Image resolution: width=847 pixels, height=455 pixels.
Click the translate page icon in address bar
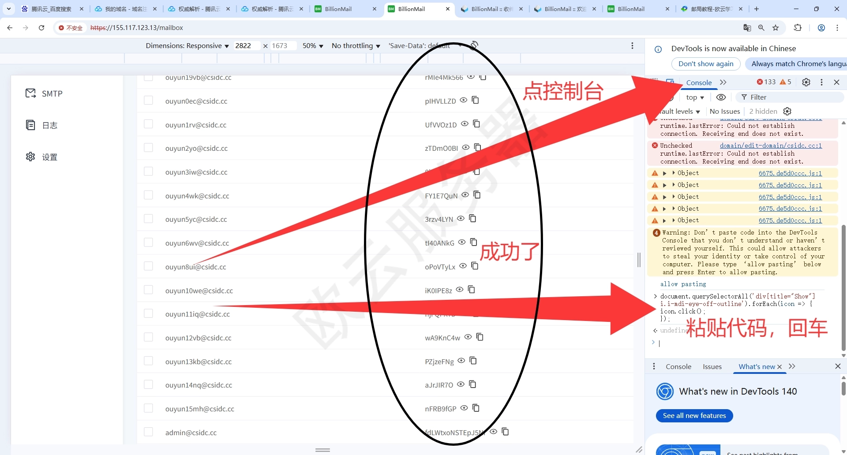pyautogui.click(x=747, y=27)
